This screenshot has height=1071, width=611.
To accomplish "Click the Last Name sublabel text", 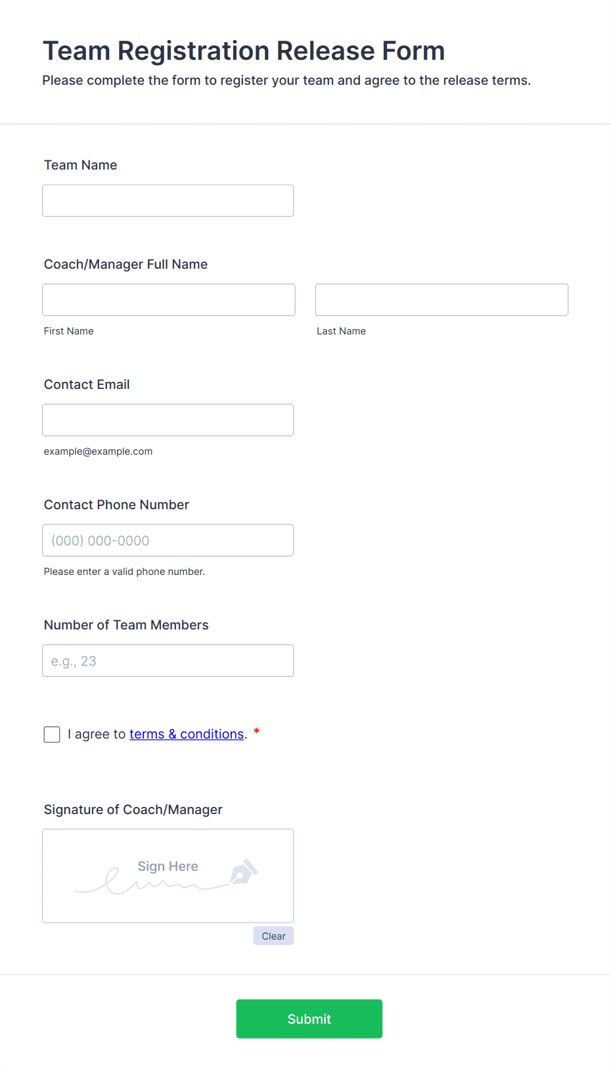I will [x=342, y=331].
